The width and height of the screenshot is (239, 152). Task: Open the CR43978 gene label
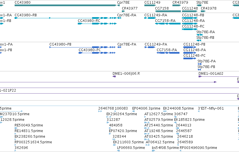(x=209, y=8)
